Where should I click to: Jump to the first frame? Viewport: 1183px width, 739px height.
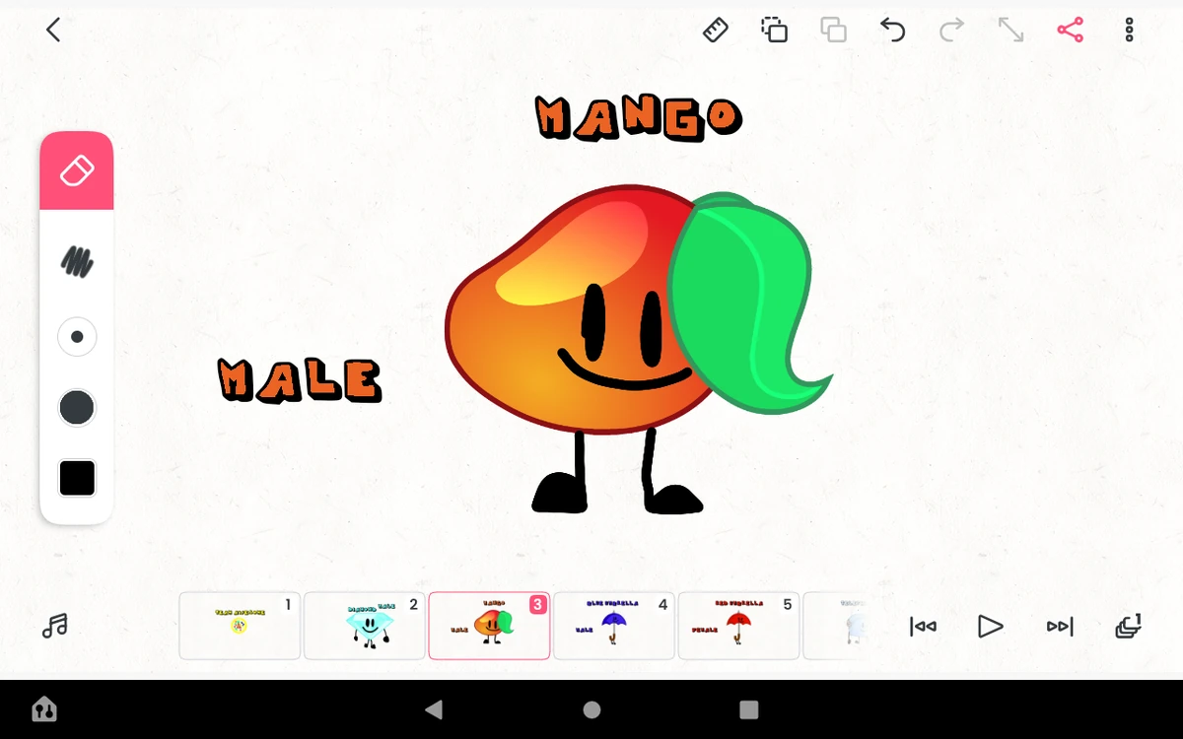(923, 626)
